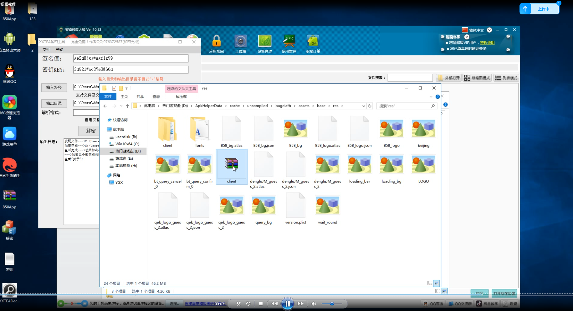Switch to 列表模式 list view
Screen dimensions: 573x311
tap(506, 78)
